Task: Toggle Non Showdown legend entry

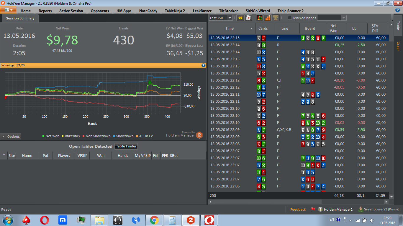Action: point(96,136)
